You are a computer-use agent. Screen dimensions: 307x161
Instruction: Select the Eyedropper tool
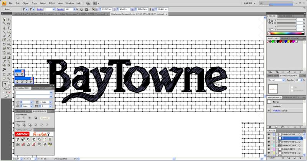pyautogui.click(x=4, y=61)
